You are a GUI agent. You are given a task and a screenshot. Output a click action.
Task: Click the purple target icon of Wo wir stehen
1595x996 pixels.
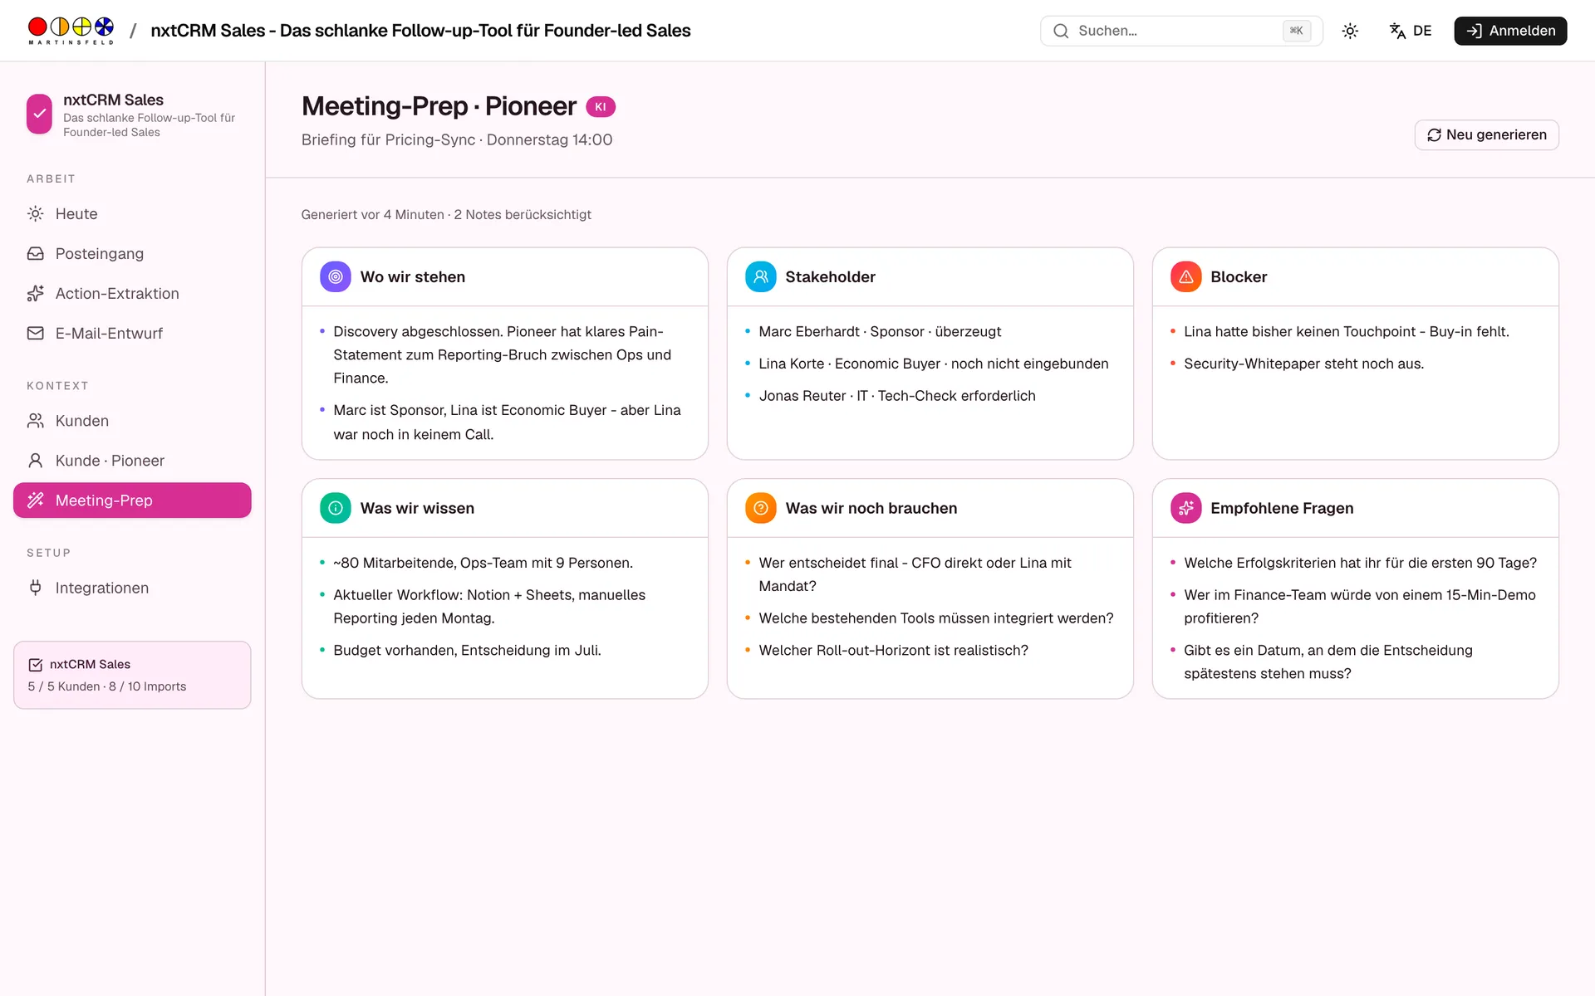336,276
